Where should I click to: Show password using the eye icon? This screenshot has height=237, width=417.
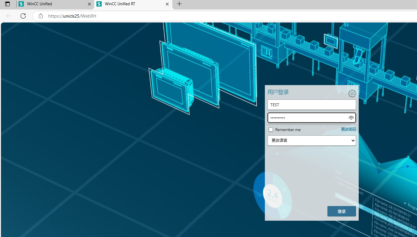[351, 118]
